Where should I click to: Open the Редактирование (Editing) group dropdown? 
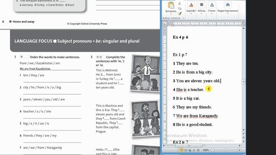click(228, 8)
